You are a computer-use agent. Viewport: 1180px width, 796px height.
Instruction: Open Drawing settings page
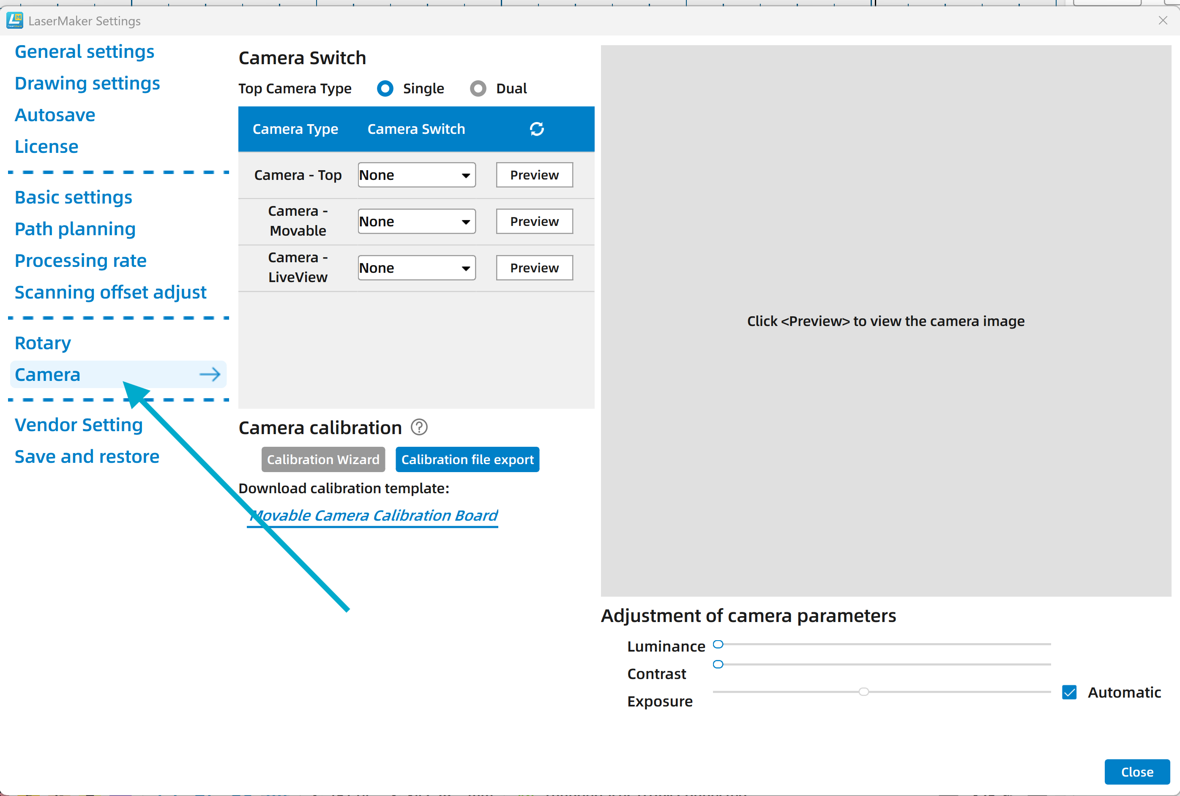[87, 83]
